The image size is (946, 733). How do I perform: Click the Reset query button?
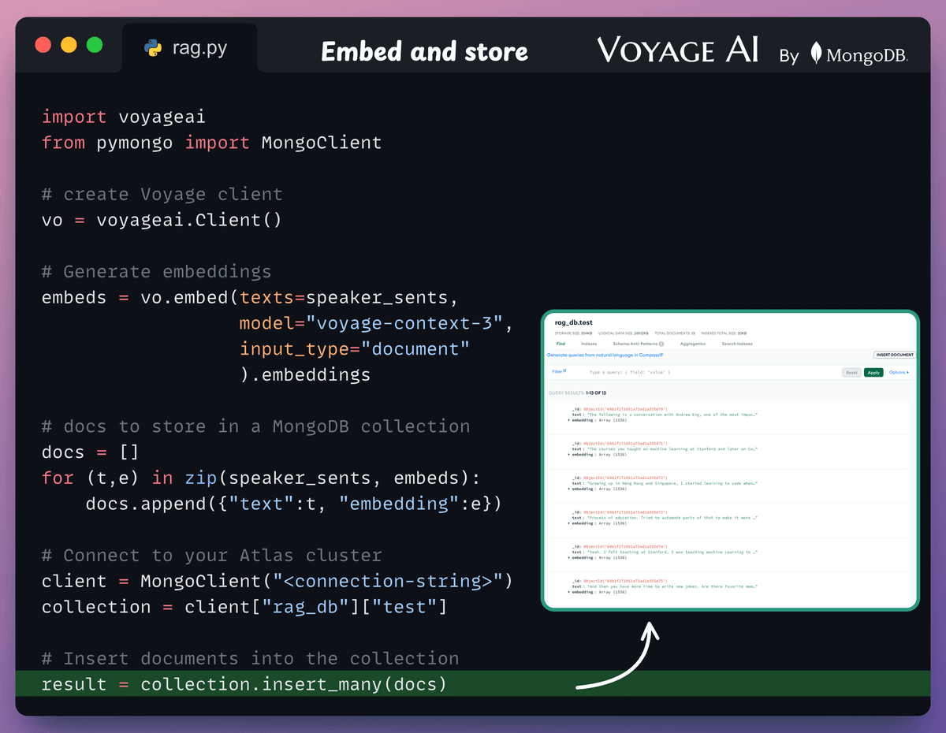tap(851, 373)
